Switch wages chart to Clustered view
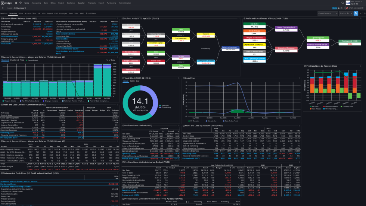 coord(15,60)
